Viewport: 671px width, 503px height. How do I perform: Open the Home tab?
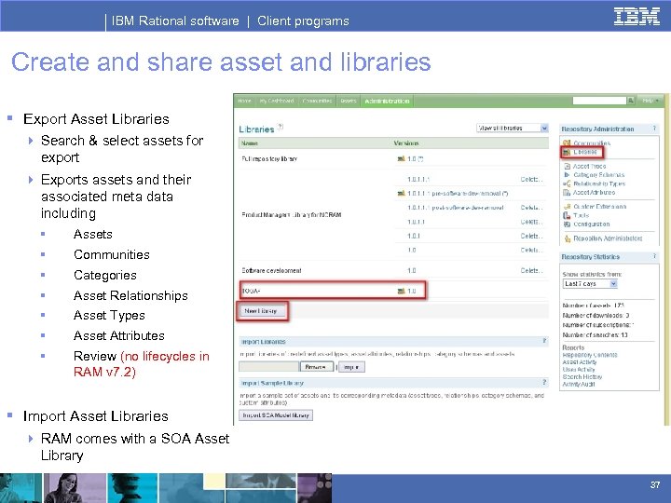tap(244, 101)
